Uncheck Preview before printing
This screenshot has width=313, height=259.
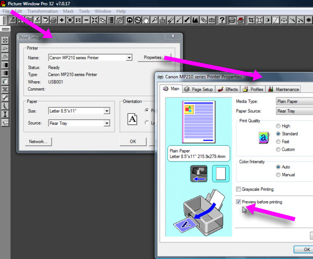pos(238,202)
